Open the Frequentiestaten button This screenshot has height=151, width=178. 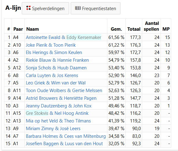pos(95,8)
